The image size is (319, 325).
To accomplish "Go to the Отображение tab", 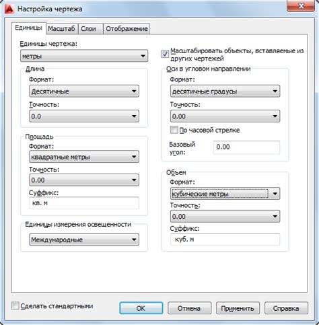I will 127,29.
